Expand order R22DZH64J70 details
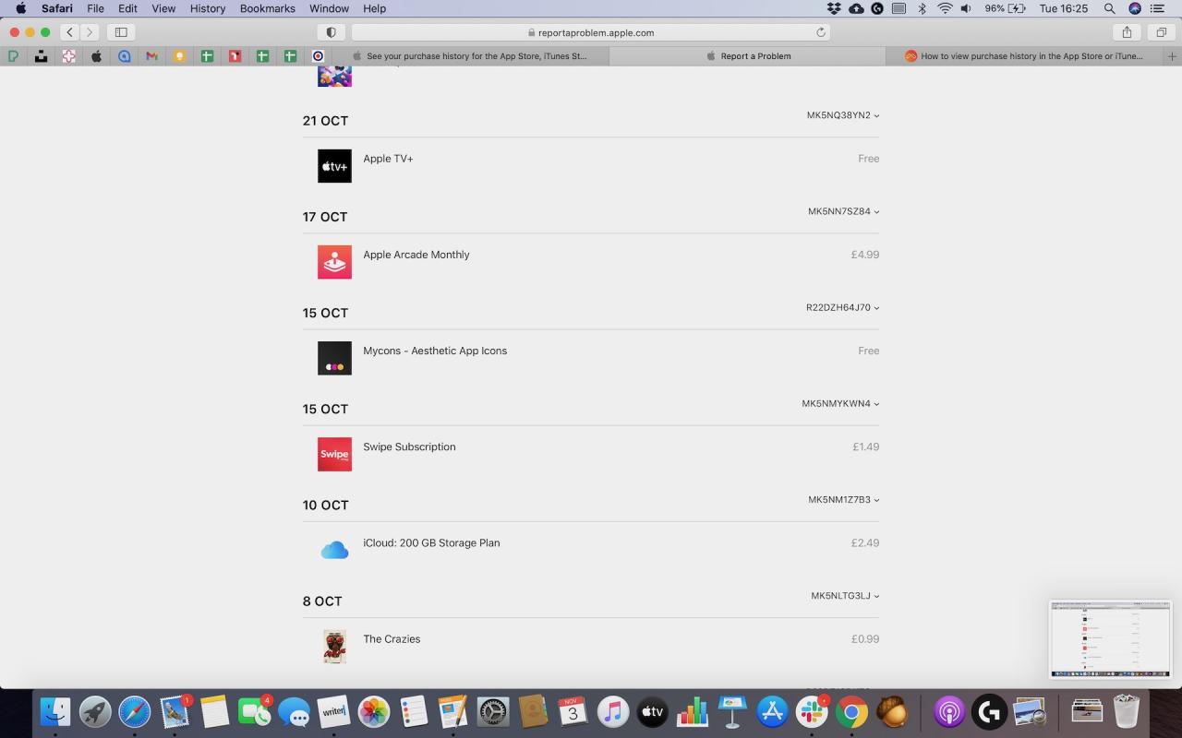This screenshot has width=1182, height=738. [x=842, y=307]
